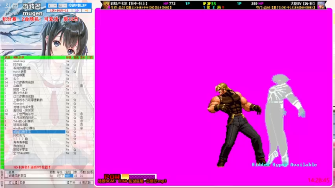The height and width of the screenshot is (188, 335).
Task: Click the circled ⑥ in the '幻幽灵' row
Action: click(x=81, y=86)
